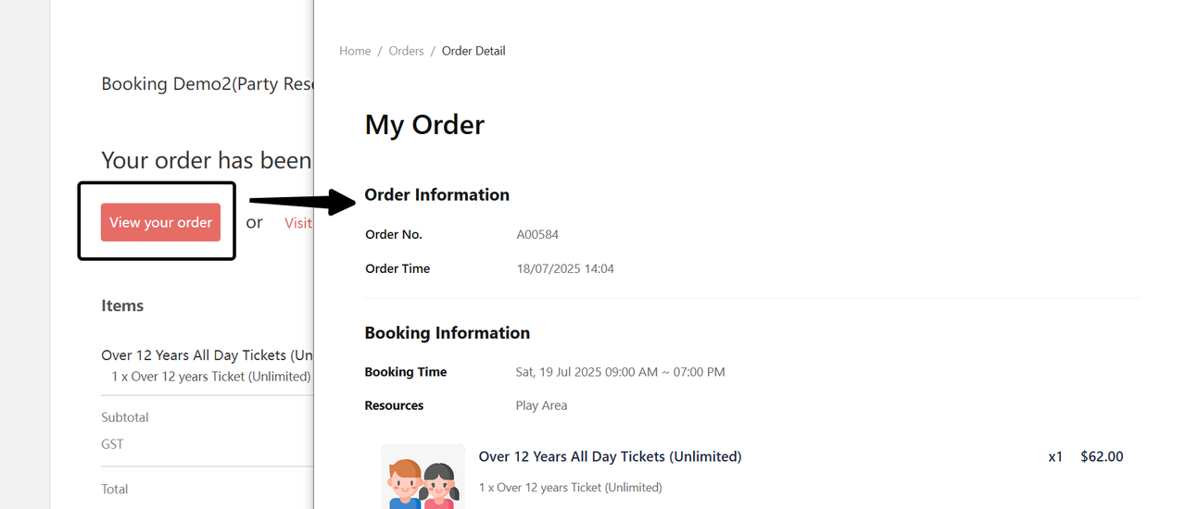The width and height of the screenshot is (1186, 509).
Task: Click the ticket product thumbnail image
Action: [423, 478]
